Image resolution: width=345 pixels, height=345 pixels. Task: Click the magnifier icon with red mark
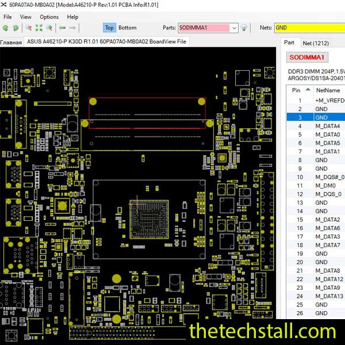(28, 28)
